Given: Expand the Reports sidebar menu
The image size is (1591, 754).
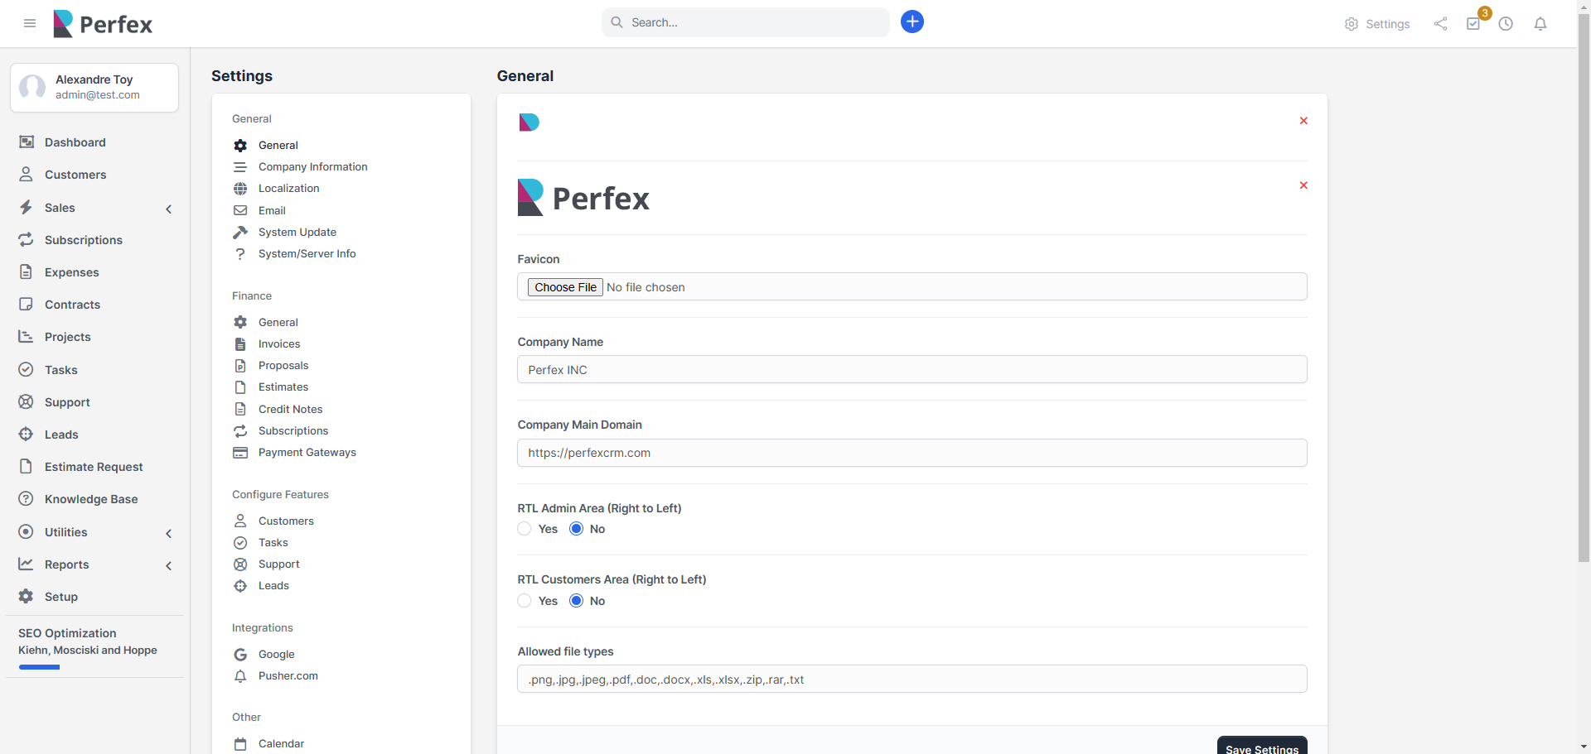Looking at the screenshot, I should [169, 565].
